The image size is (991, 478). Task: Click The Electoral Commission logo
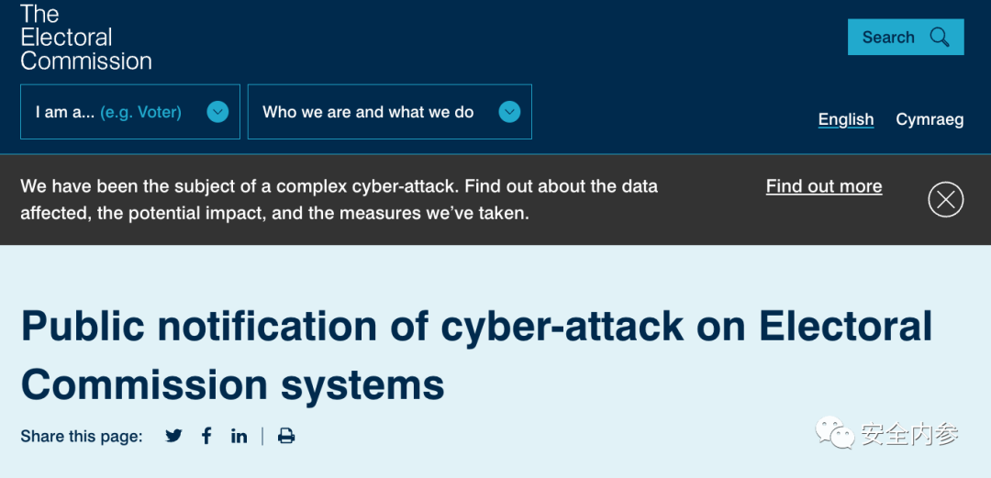(85, 38)
